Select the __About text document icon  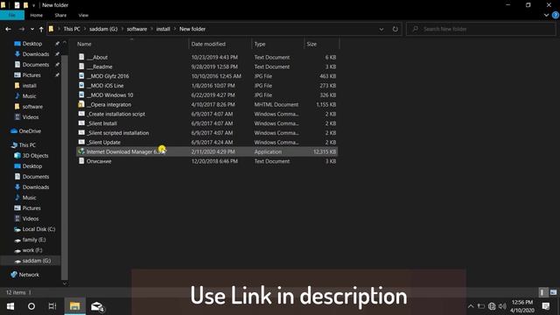81,57
